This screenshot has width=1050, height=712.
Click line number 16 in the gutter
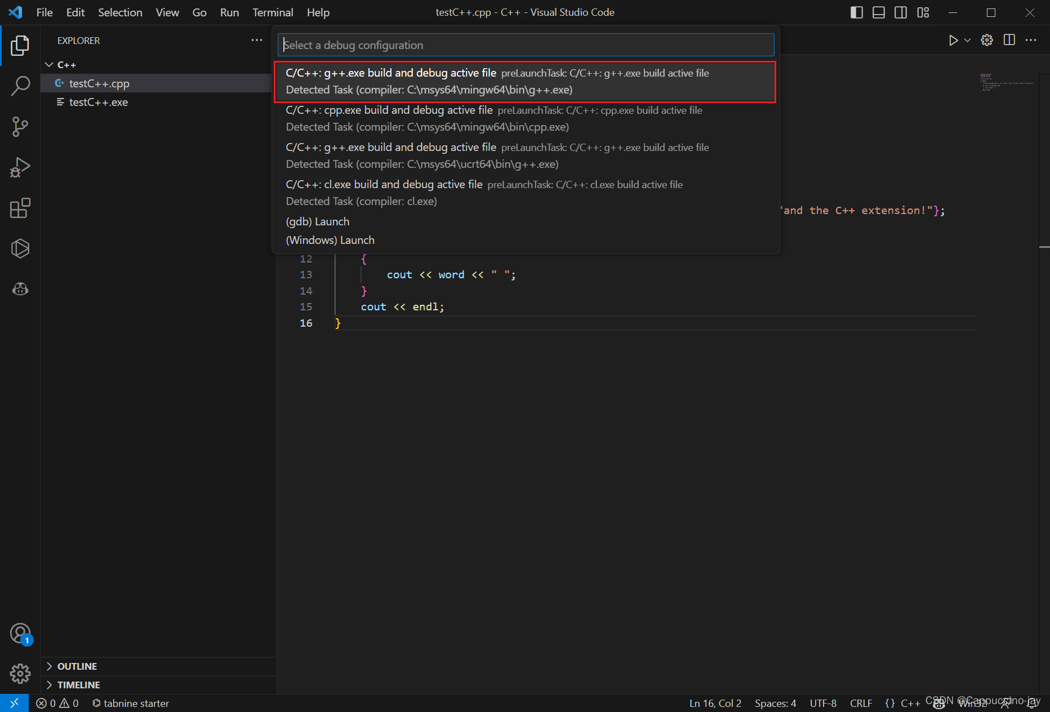pyautogui.click(x=306, y=323)
